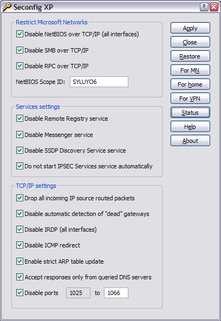Open the Status button

(190, 113)
